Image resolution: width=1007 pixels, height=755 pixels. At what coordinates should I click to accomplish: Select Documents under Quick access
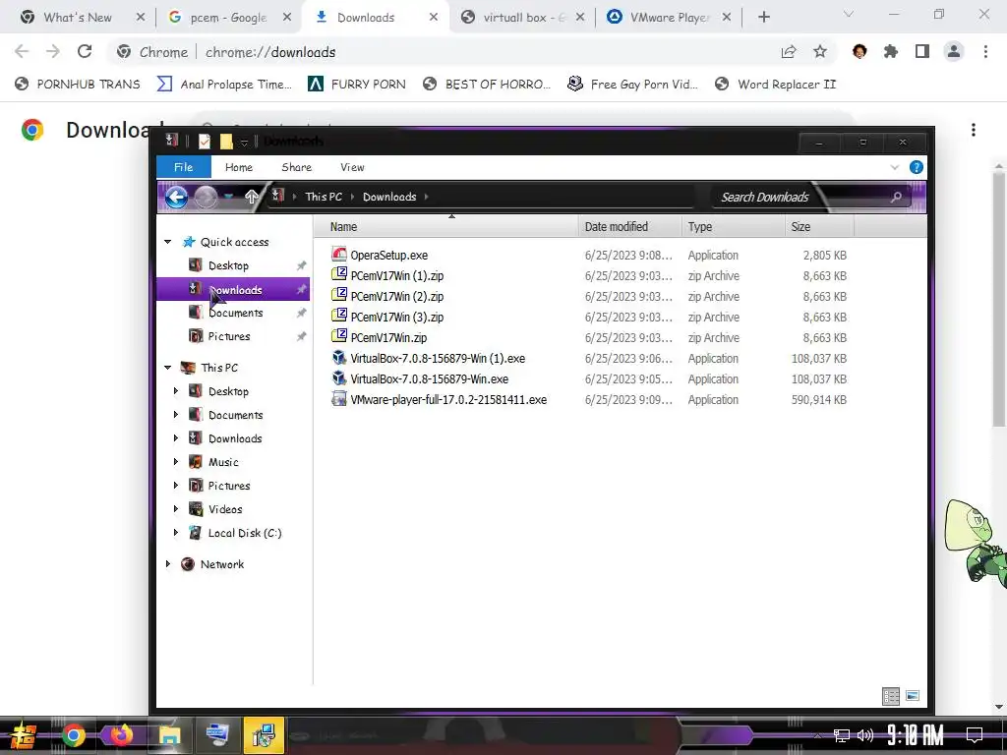coord(235,313)
